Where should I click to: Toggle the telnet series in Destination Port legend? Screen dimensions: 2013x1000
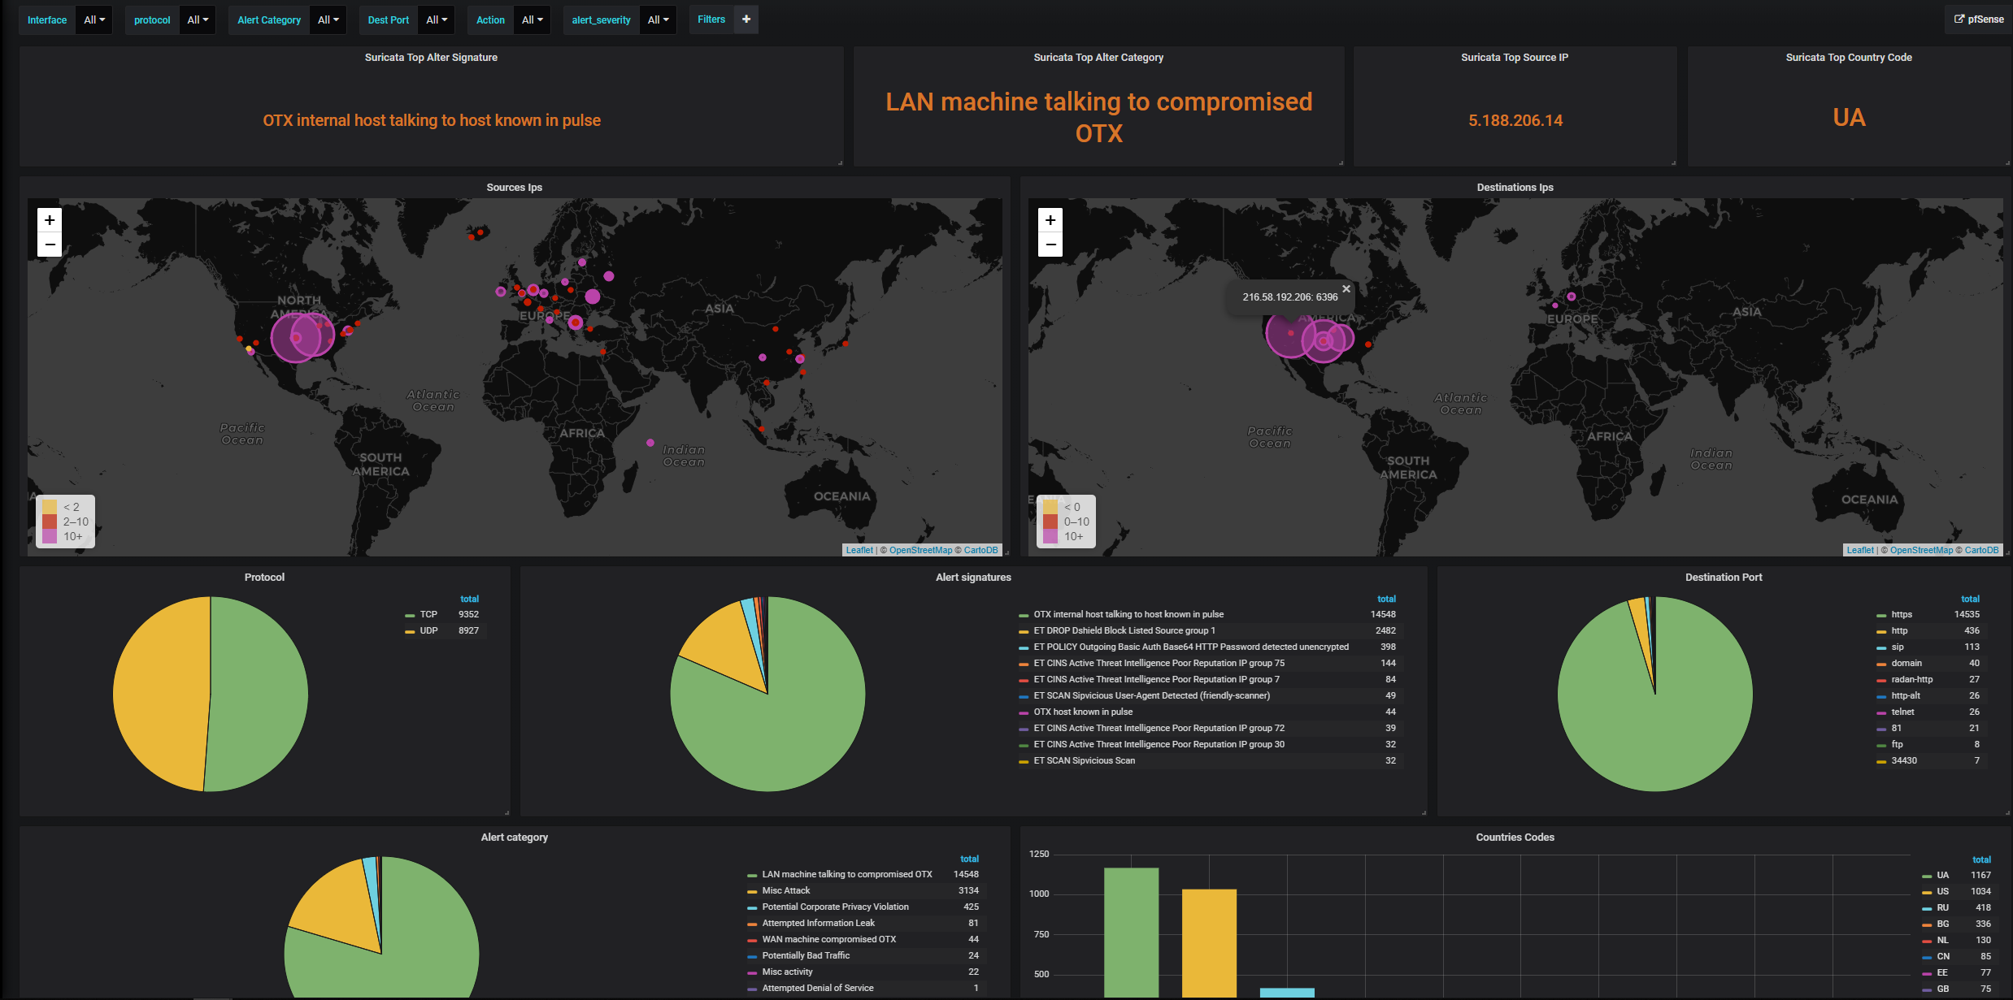(x=1902, y=712)
